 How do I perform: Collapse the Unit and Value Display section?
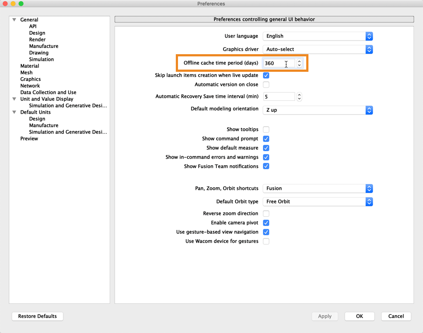pos(15,99)
